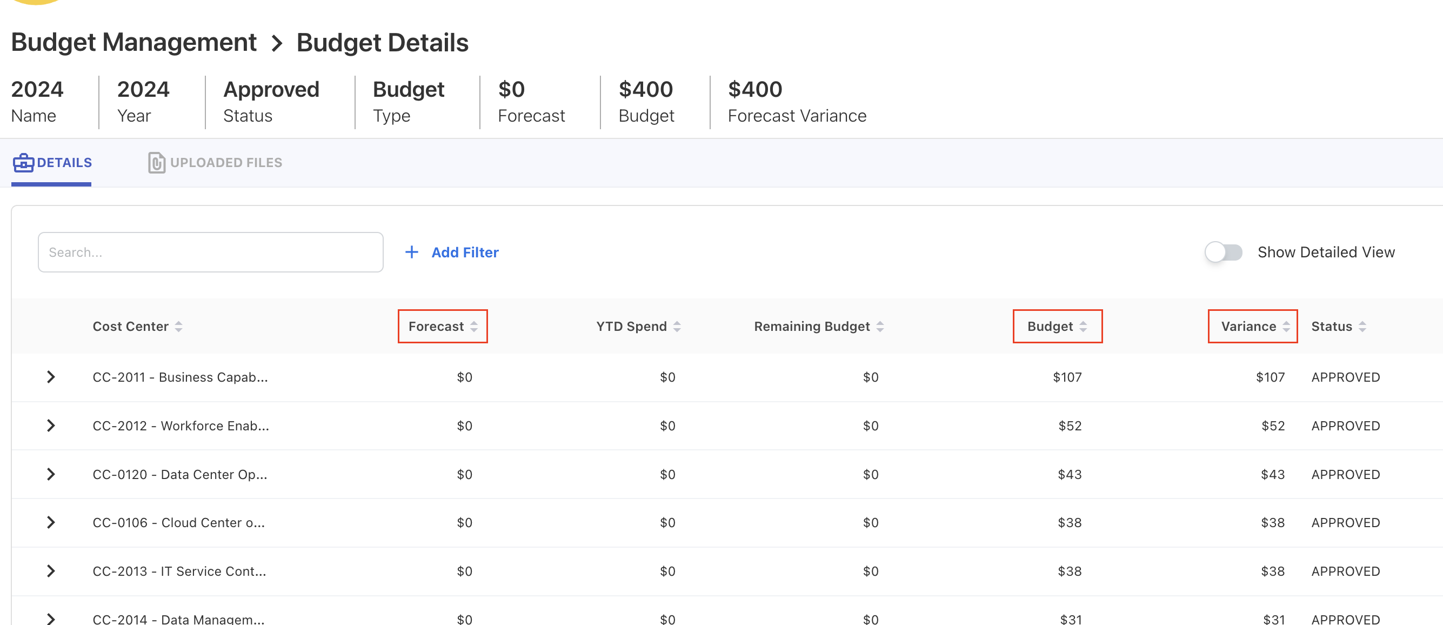Expand the CC-2012 Workforce Enab row
This screenshot has width=1443, height=625.
click(51, 425)
